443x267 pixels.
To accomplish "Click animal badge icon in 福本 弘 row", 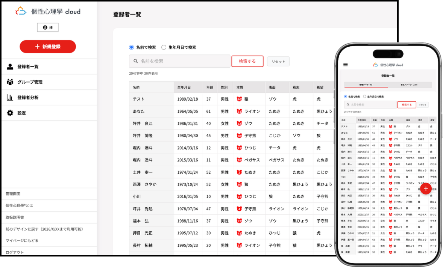I will tap(239, 221).
